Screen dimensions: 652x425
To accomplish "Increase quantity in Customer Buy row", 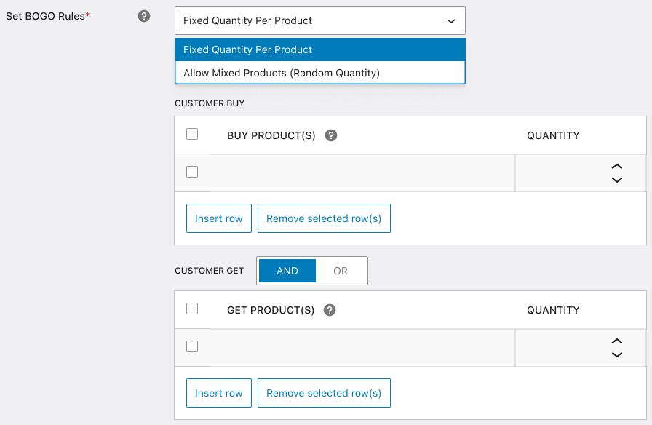I will [x=617, y=167].
